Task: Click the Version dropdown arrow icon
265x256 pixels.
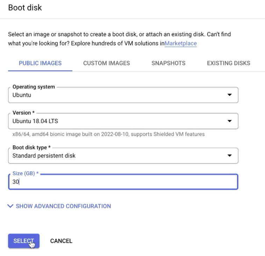Action: [x=229, y=121]
